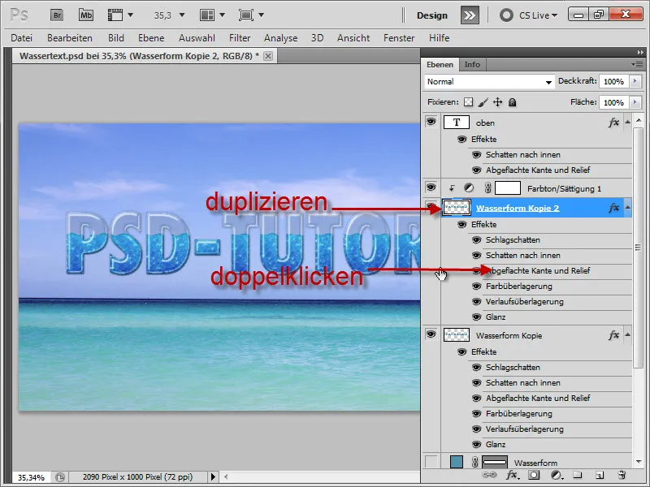The width and height of the screenshot is (650, 487).
Task: Open CS Live
Action: (529, 15)
